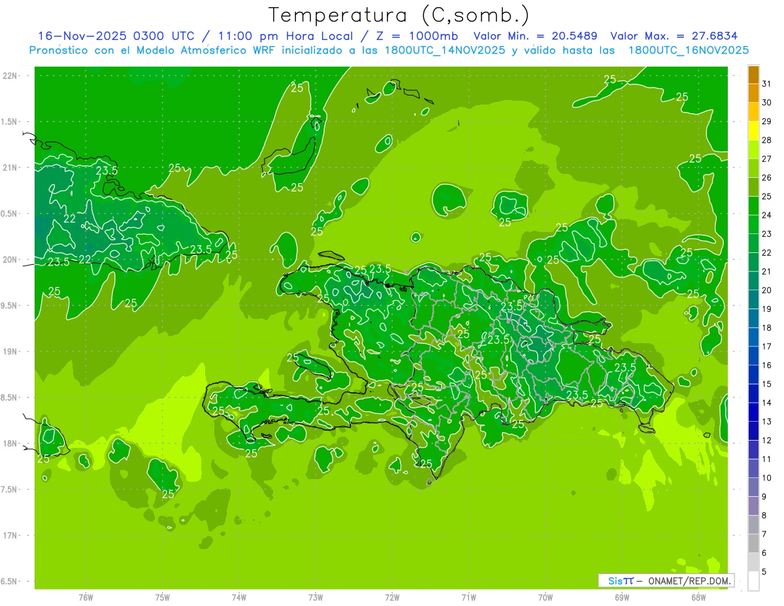Click the color scale label "26"
This screenshot has height=606, width=784.
(x=767, y=177)
